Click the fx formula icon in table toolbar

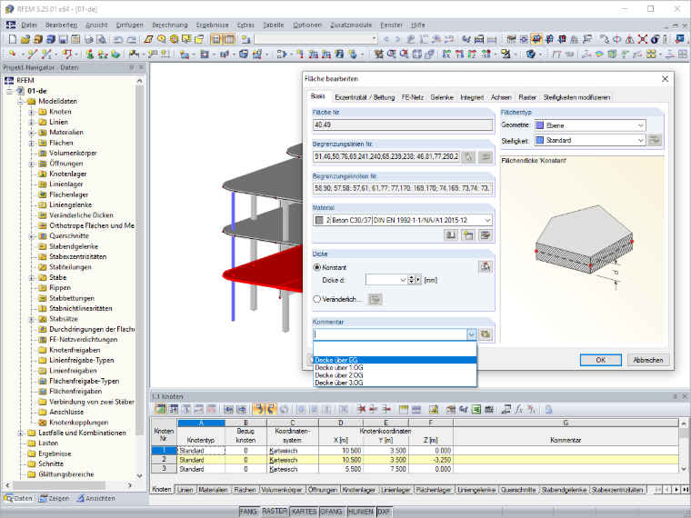point(518,410)
